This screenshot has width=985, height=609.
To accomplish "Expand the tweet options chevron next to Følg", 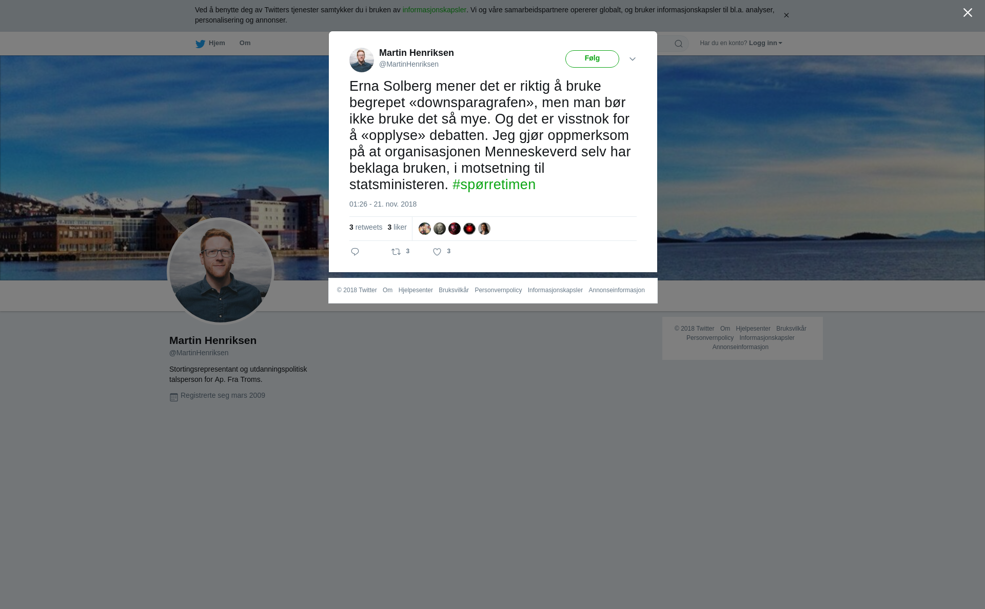I will click(x=633, y=59).
